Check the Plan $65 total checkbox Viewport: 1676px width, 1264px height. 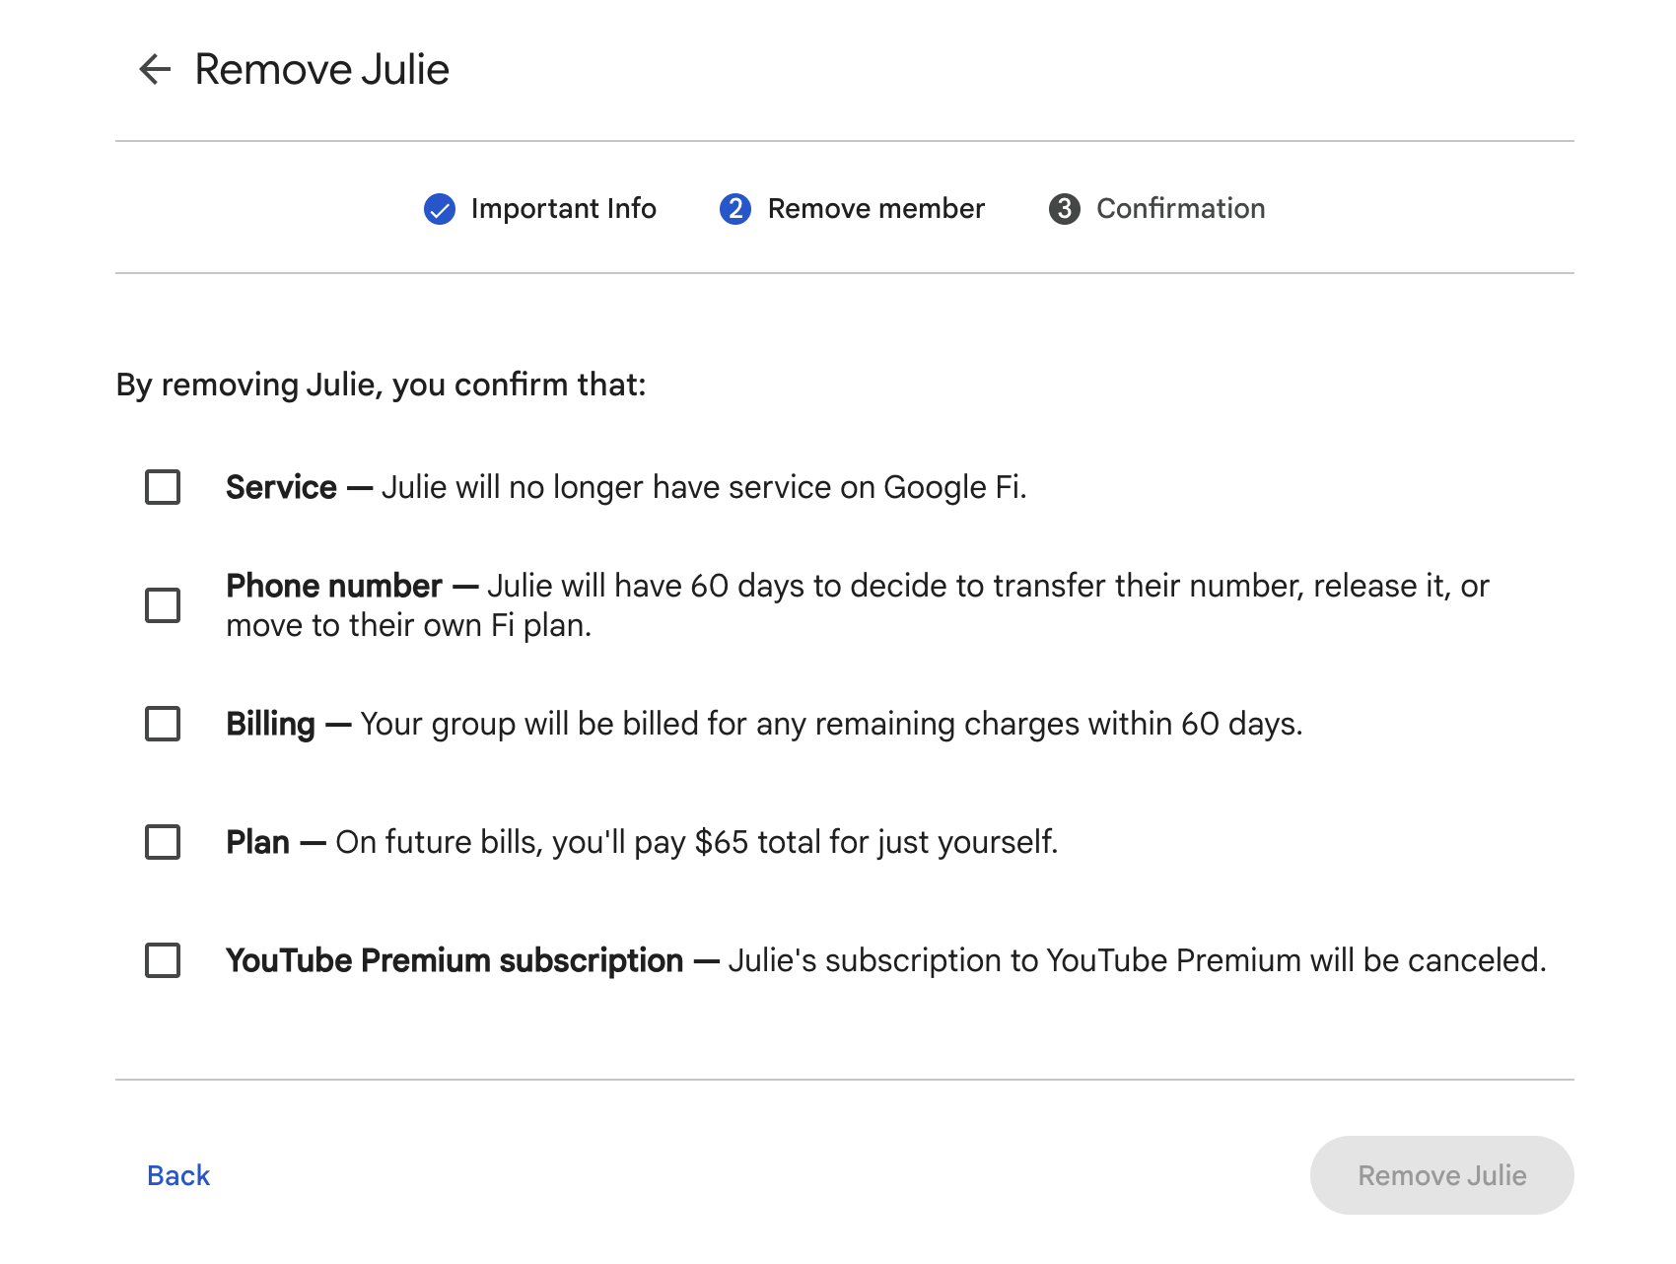pos(163,842)
